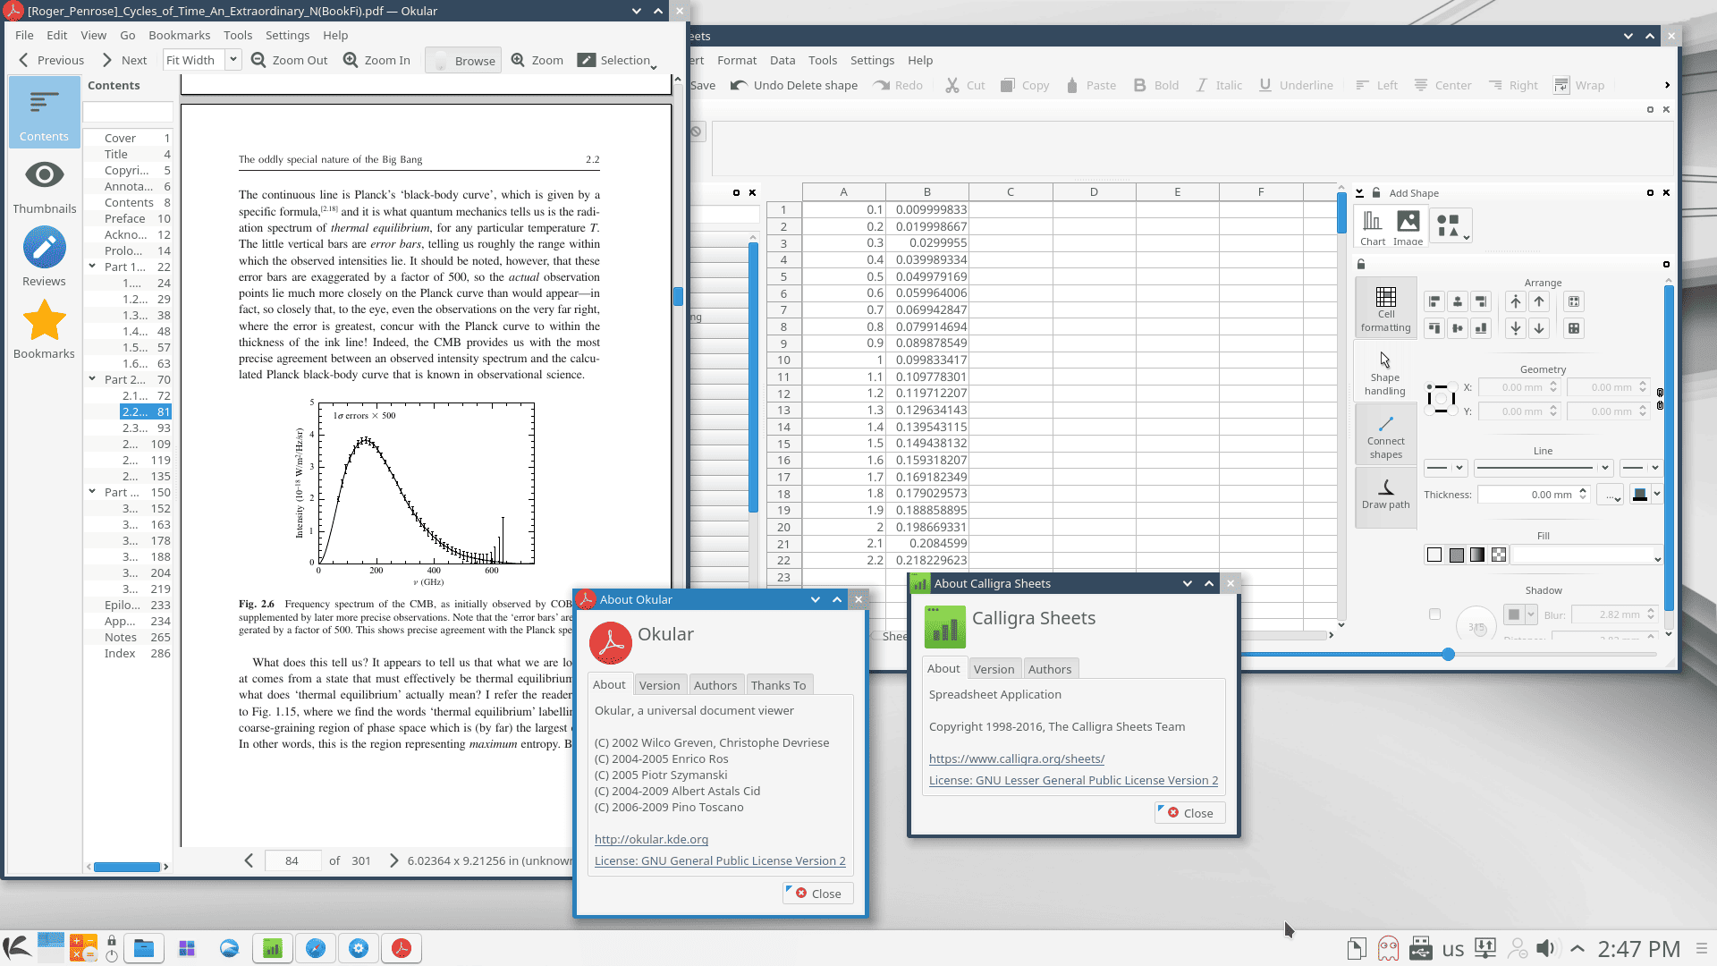Enable the Shadow checkbox in shape panel

(x=1435, y=614)
